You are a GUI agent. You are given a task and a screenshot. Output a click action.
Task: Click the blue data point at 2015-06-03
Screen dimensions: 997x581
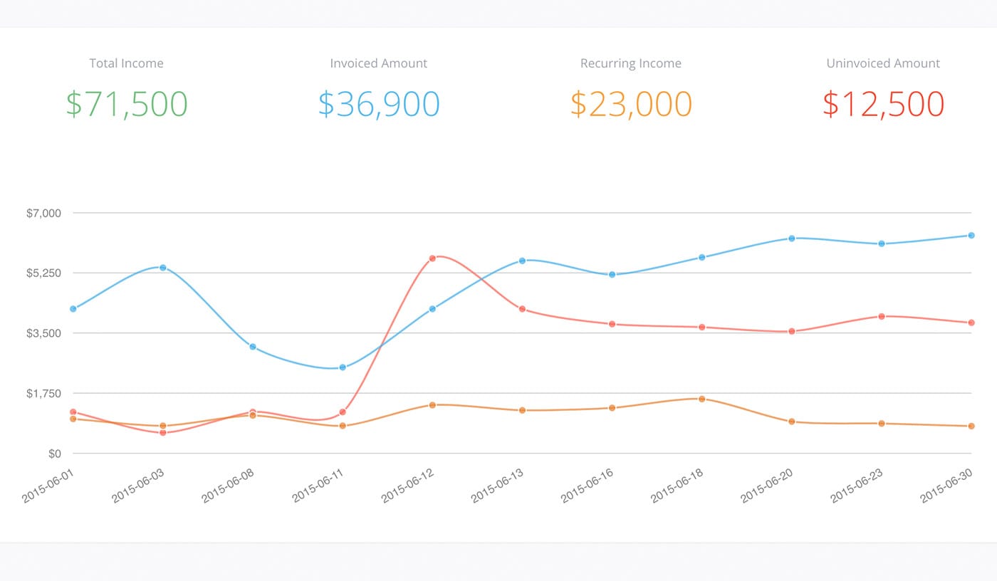pyautogui.click(x=163, y=268)
